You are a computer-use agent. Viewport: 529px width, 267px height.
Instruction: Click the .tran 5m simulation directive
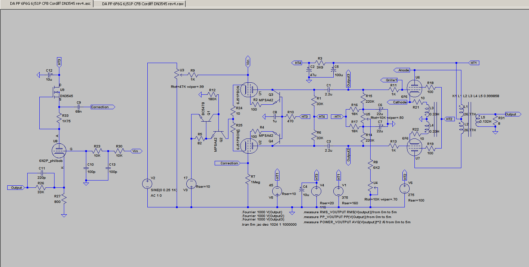[269, 224]
